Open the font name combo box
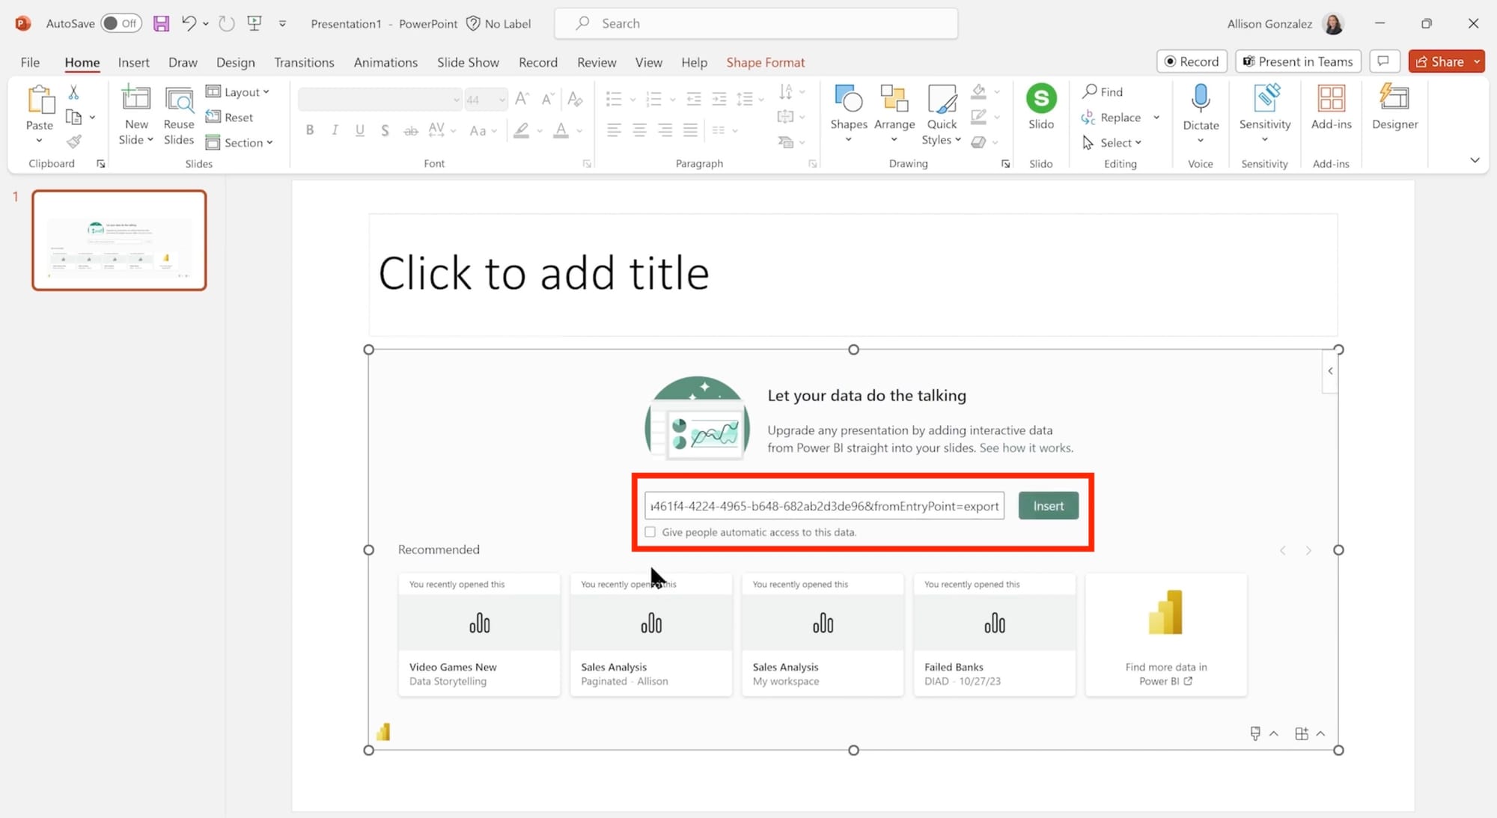 pyautogui.click(x=379, y=99)
